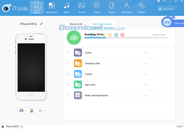Select the Fast Optimization tab
The width and height of the screenshot is (184, 129).
point(102,24)
